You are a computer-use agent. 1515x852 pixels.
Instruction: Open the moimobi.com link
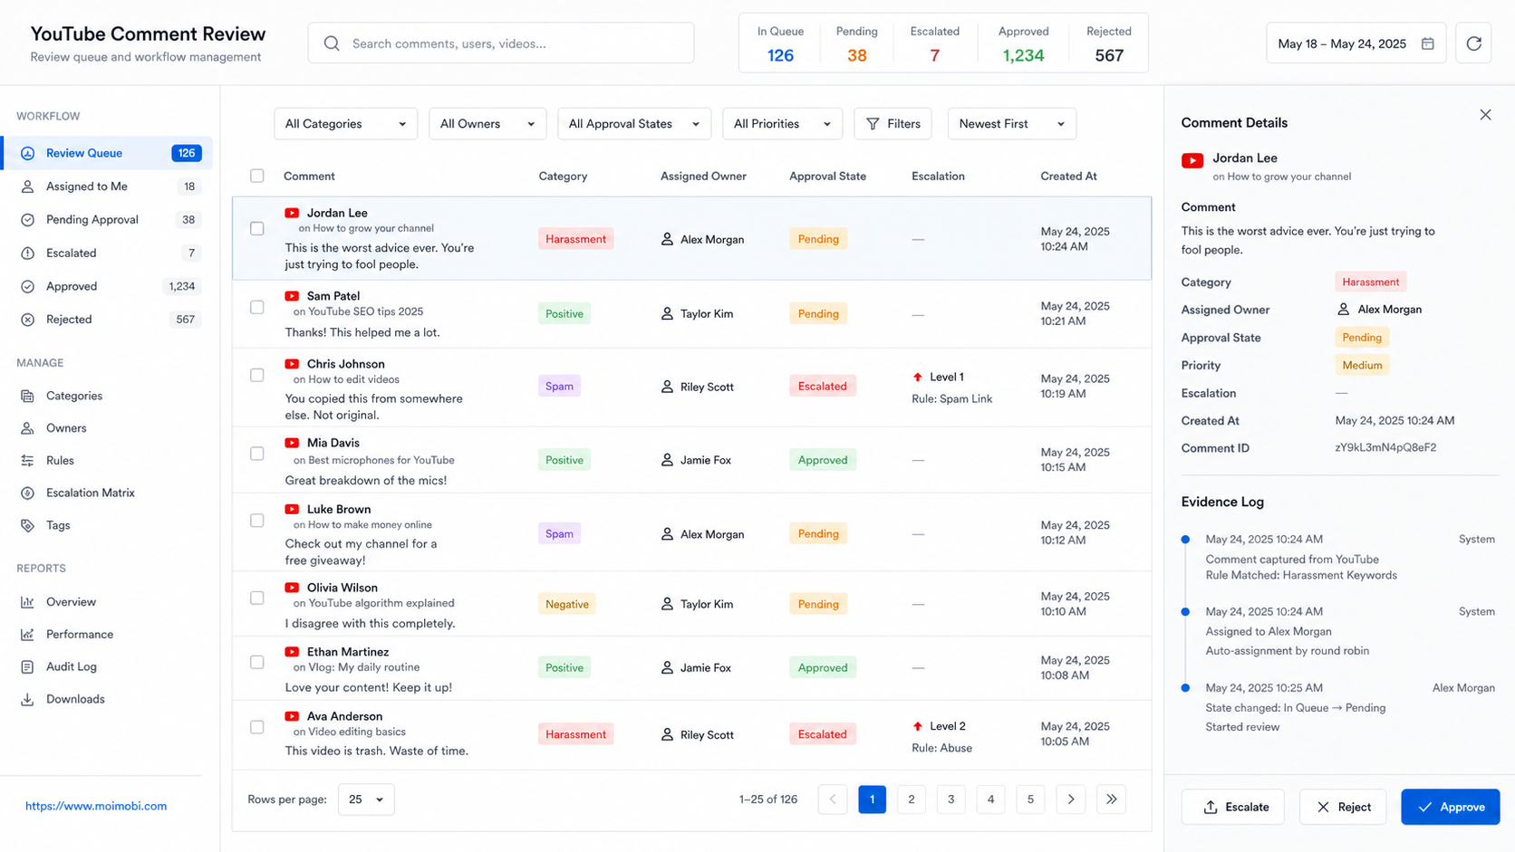pyautogui.click(x=96, y=806)
